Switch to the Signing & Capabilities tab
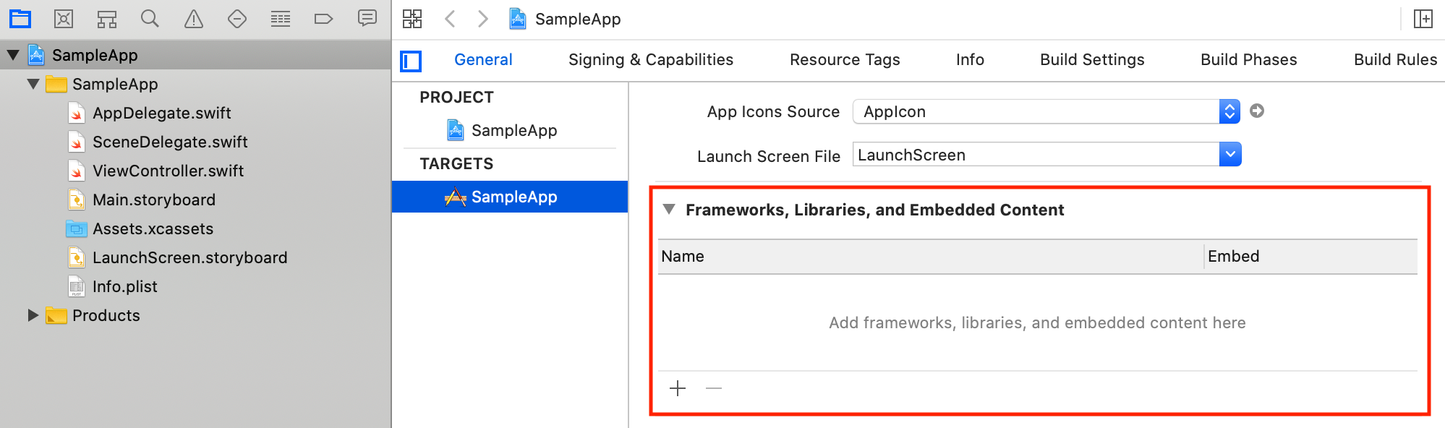Screen dimensions: 1445x428 [x=651, y=60]
